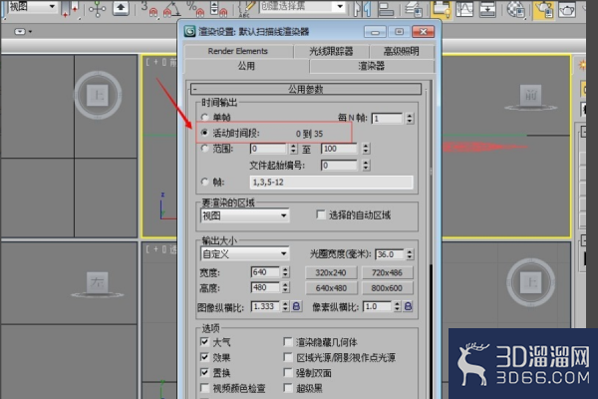The image size is (598, 399).
Task: Click the Use Pivot Point Center icon
Action: pos(69,8)
